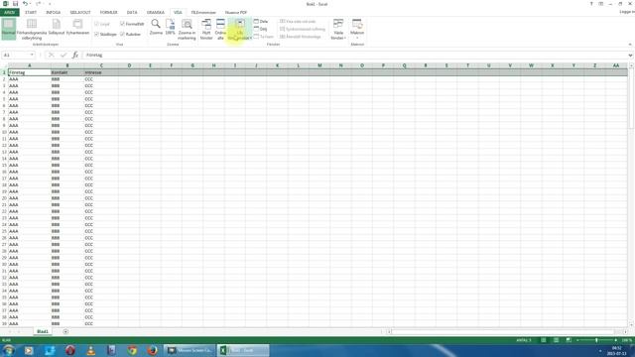Switch to the GRANSKA ribbon tab

point(156,13)
